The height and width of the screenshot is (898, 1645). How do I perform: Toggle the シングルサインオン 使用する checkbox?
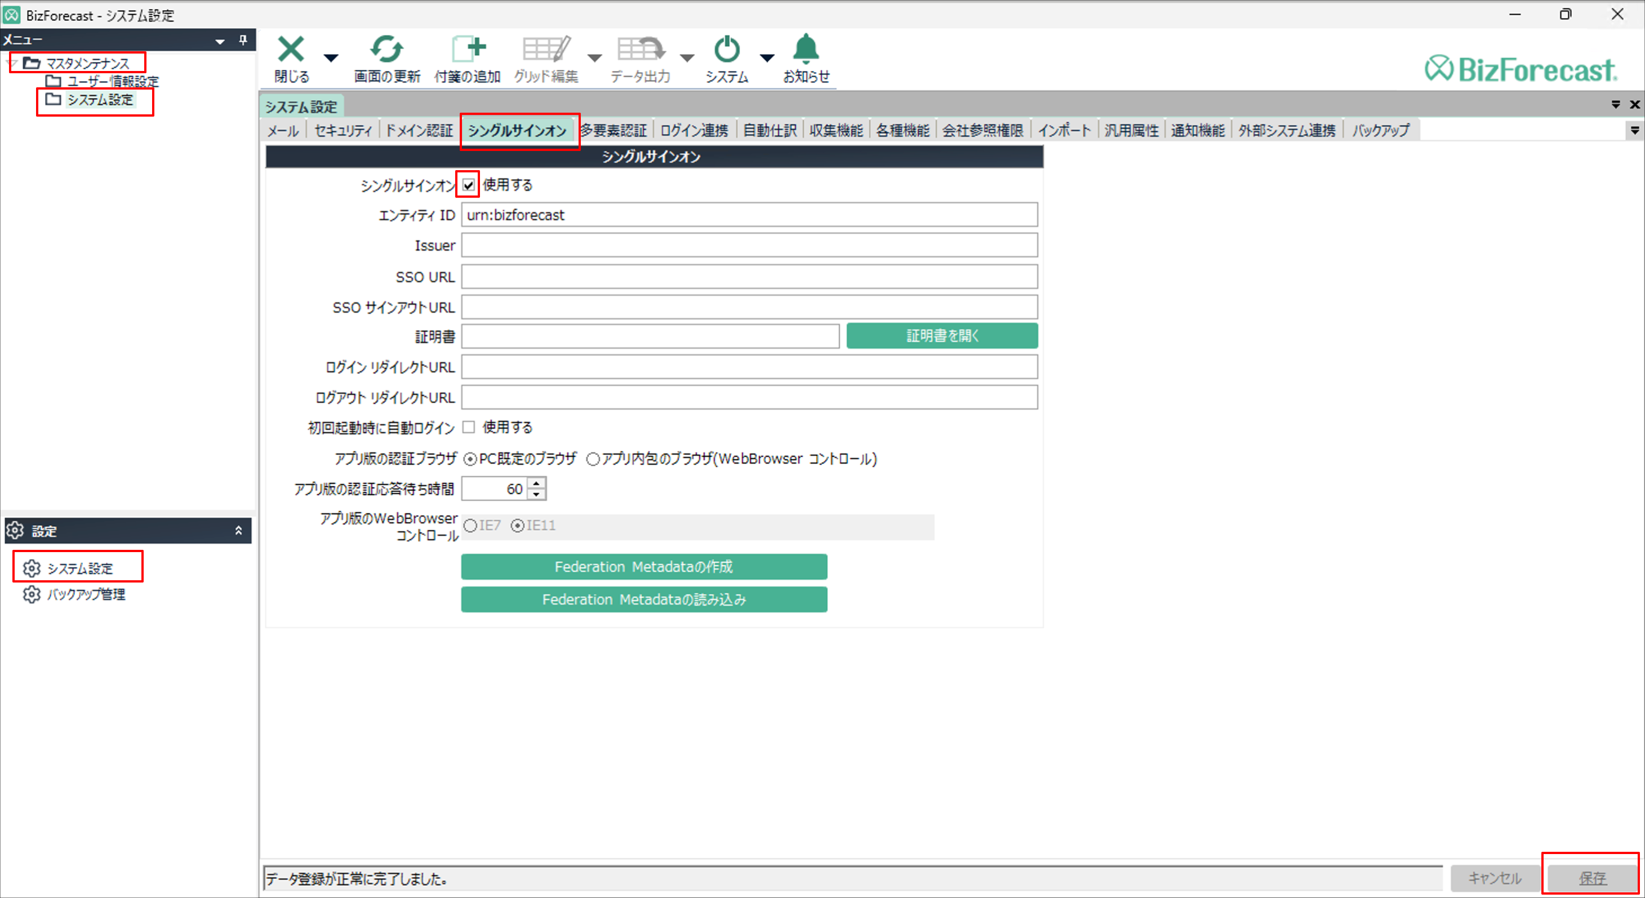click(469, 185)
